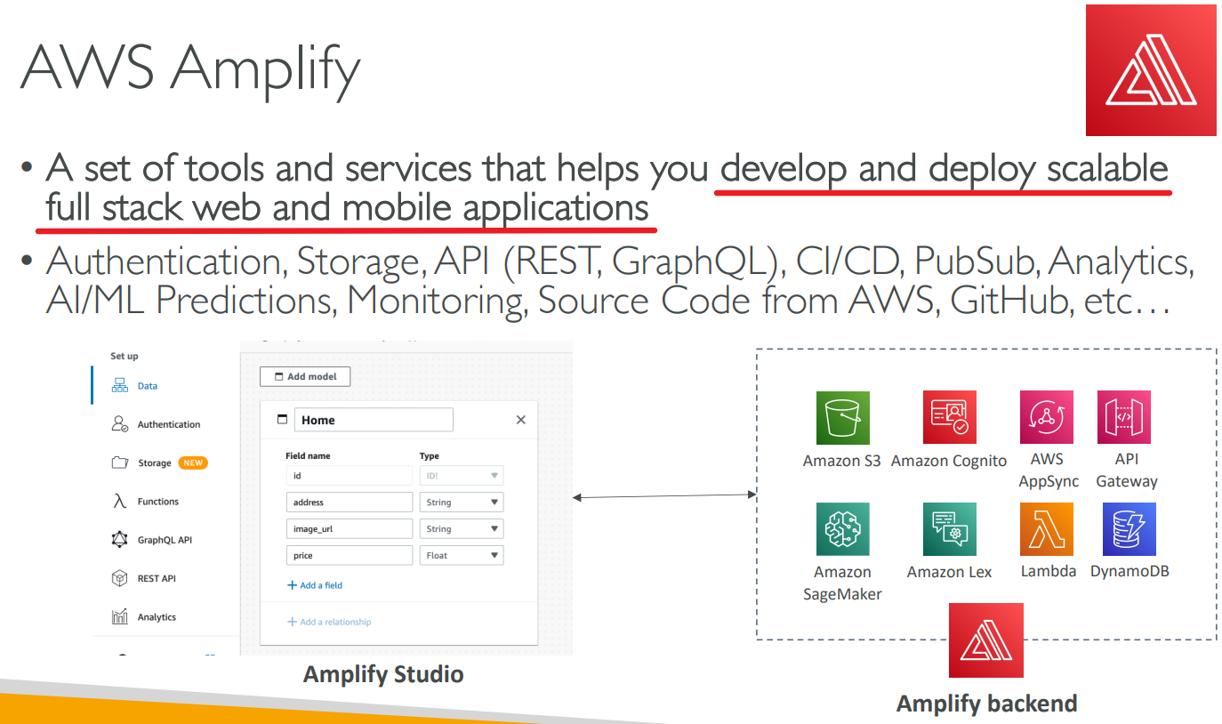Open the GraphQL API sidebar item
The image size is (1222, 724).
click(164, 540)
